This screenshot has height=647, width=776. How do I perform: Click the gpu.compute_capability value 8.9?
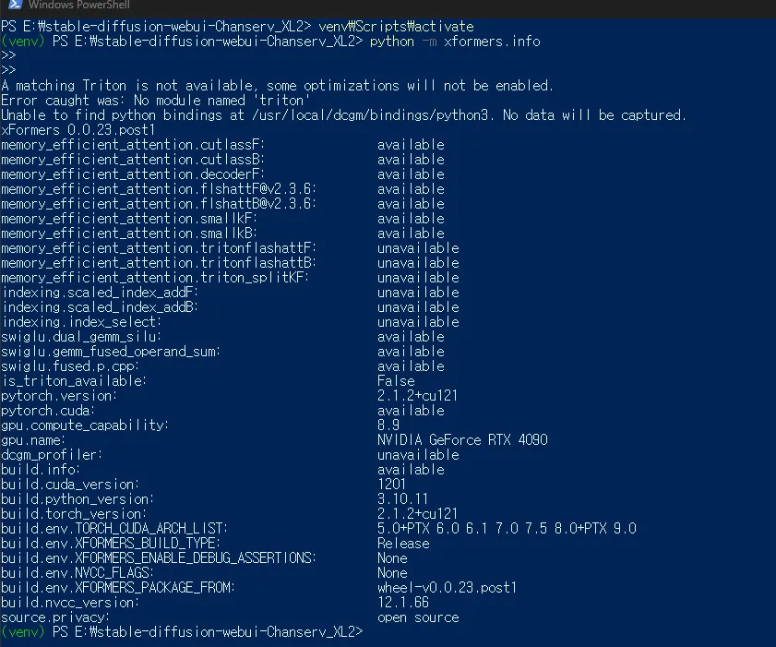coord(388,425)
